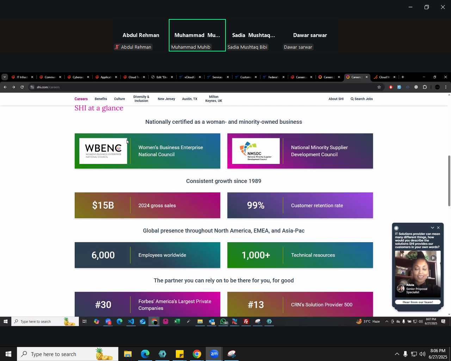Close the video widget with the X
The width and height of the screenshot is (451, 361).
coord(438,228)
